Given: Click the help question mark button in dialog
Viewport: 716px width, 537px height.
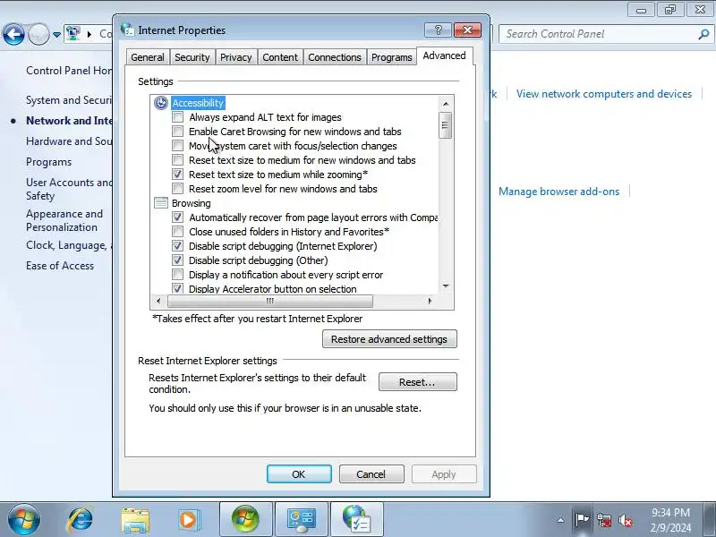Looking at the screenshot, I should tap(438, 30).
